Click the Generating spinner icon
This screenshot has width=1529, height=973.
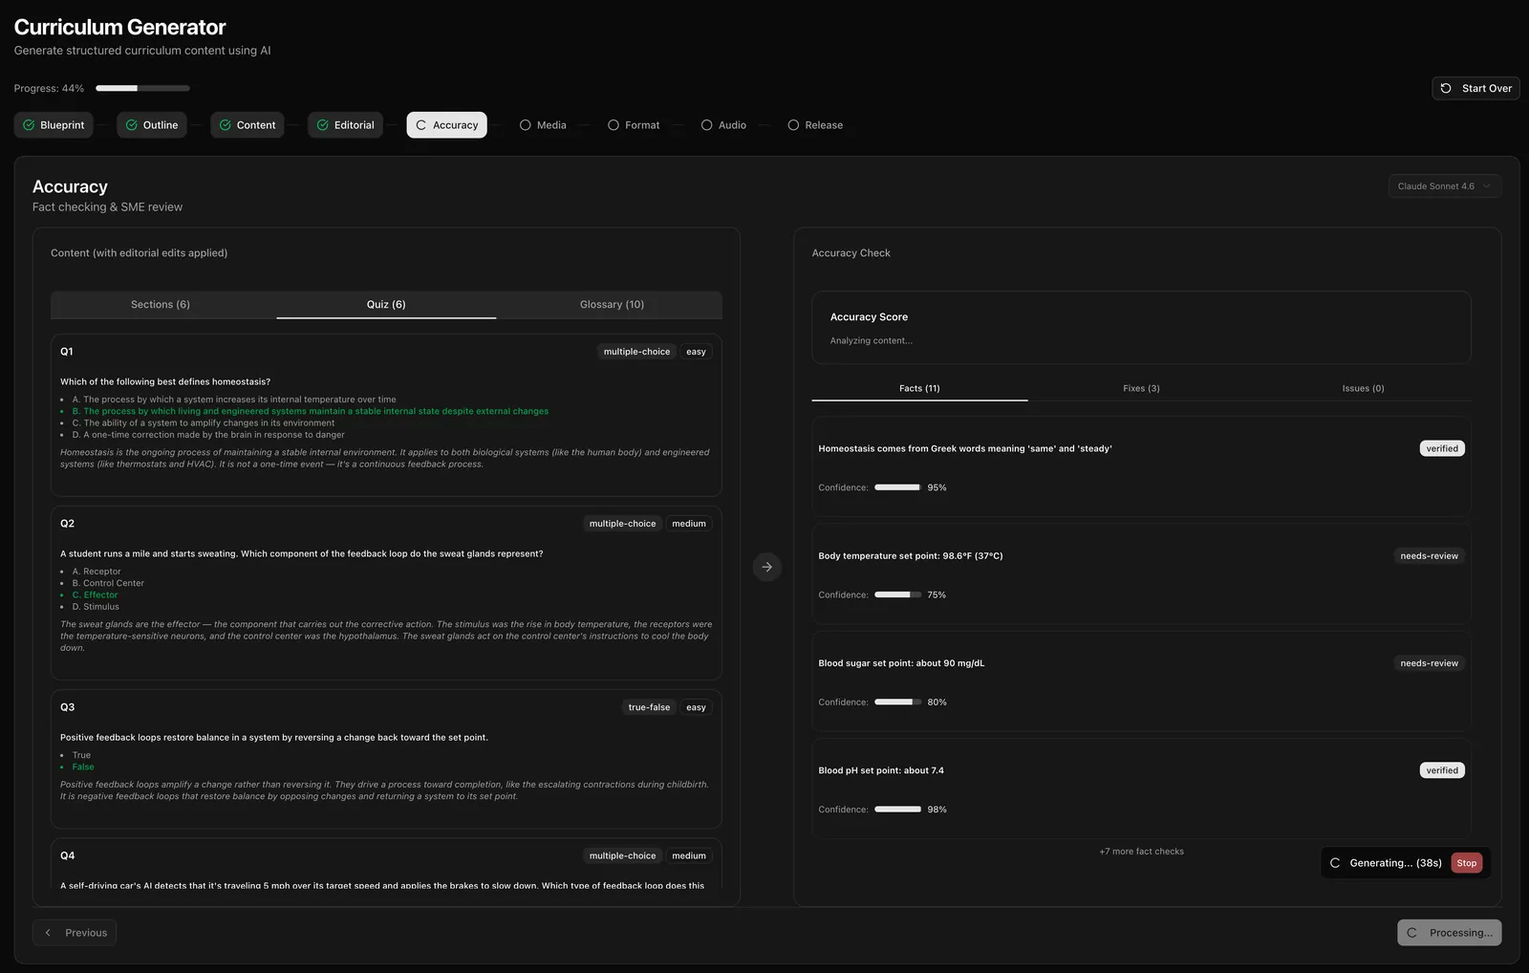[x=1335, y=863]
